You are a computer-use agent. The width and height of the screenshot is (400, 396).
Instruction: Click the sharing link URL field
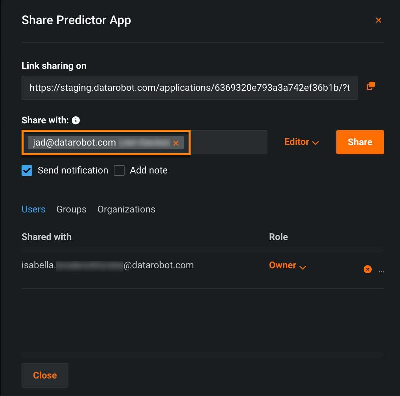[x=189, y=88]
